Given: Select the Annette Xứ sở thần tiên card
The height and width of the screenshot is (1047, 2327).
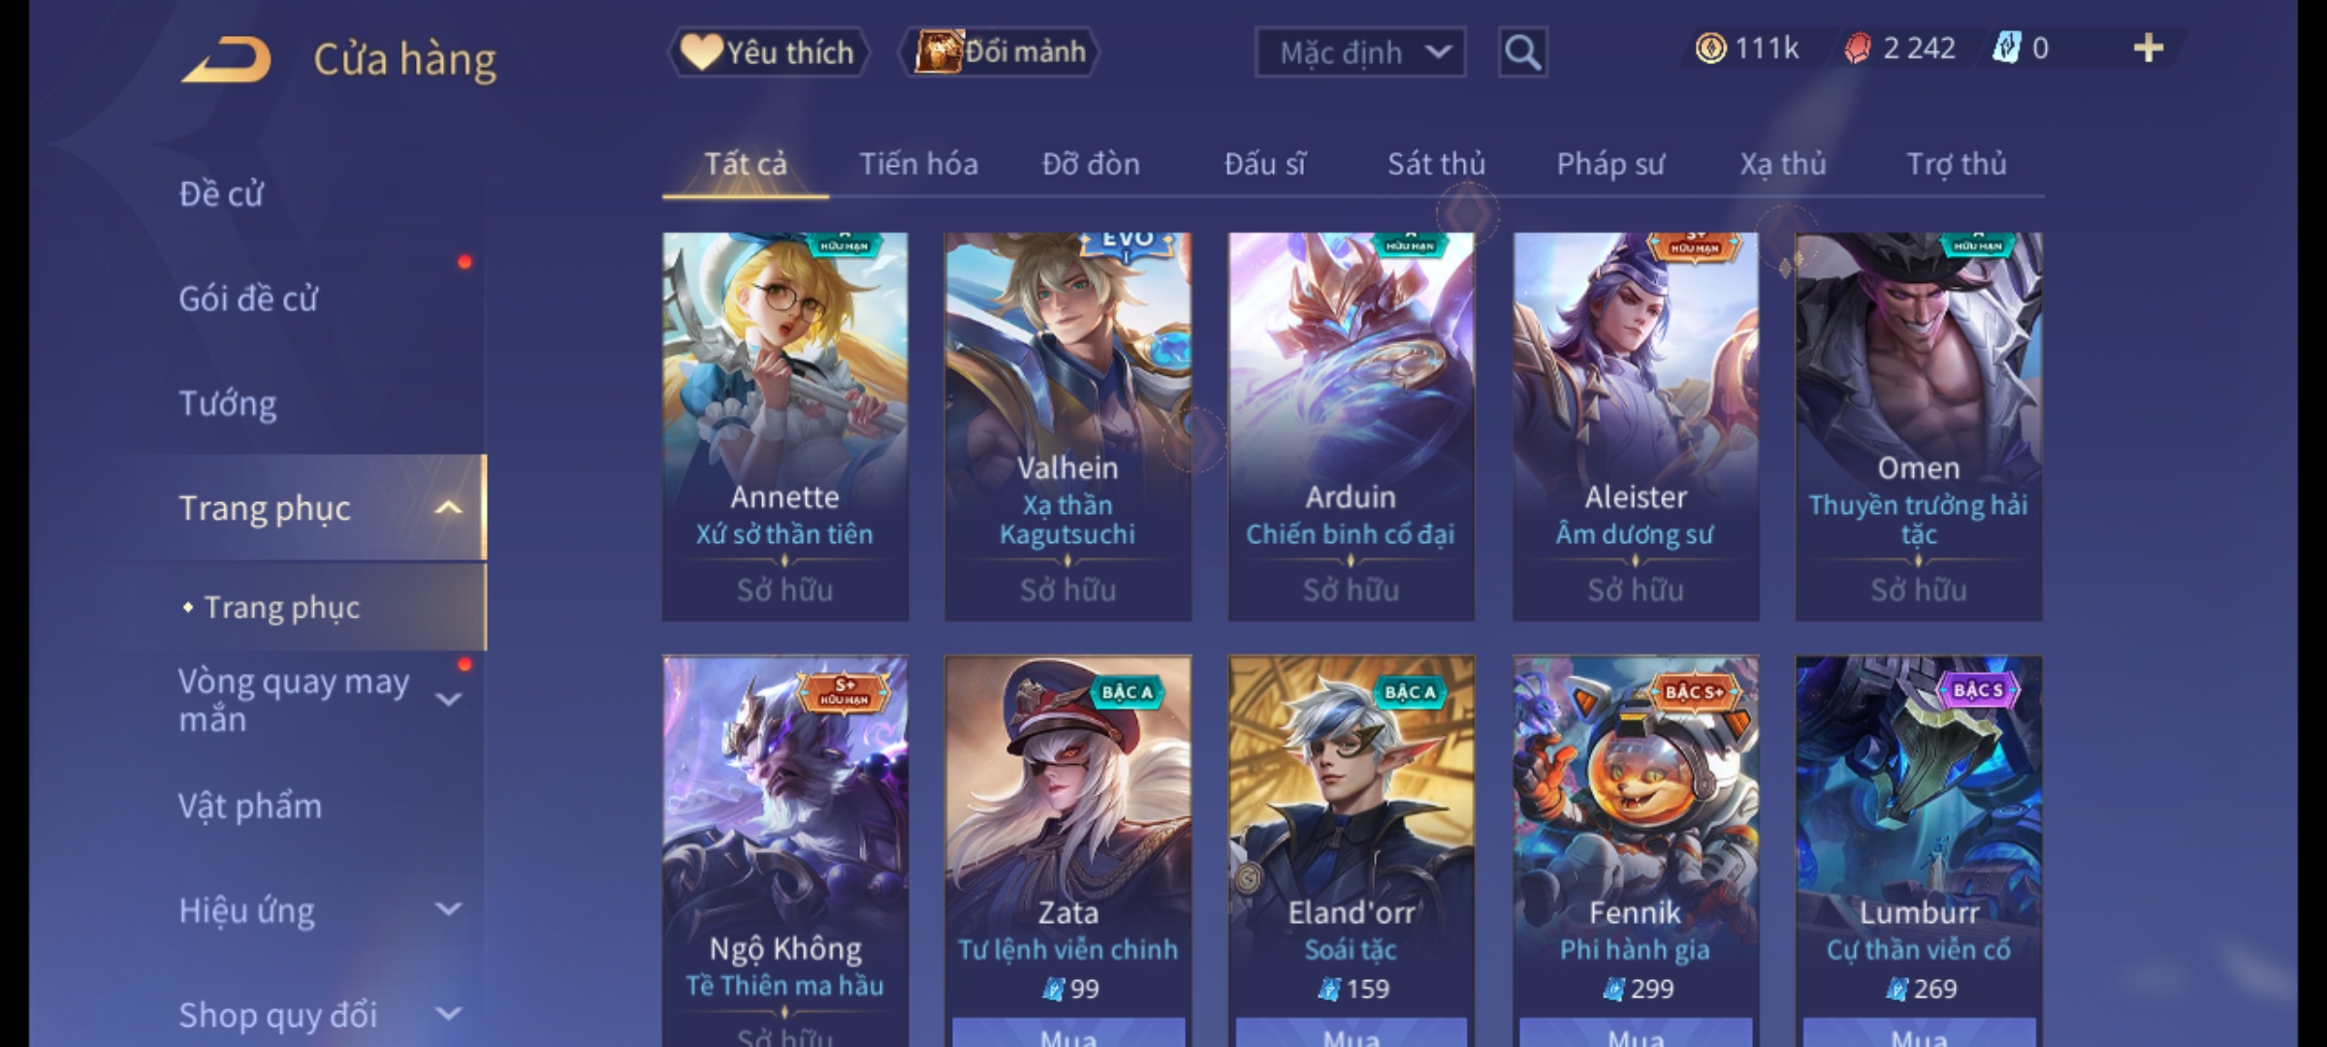Looking at the screenshot, I should (785, 427).
